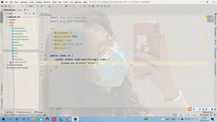The height and width of the screenshot is (122, 217).
Task: Click run gutter arrow beside class Te
Action: 45,56
